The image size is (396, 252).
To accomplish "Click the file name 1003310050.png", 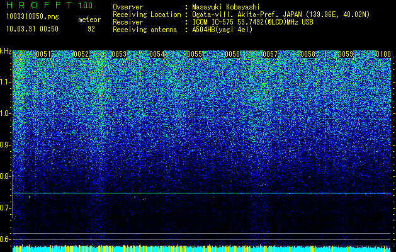I will tap(33, 16).
